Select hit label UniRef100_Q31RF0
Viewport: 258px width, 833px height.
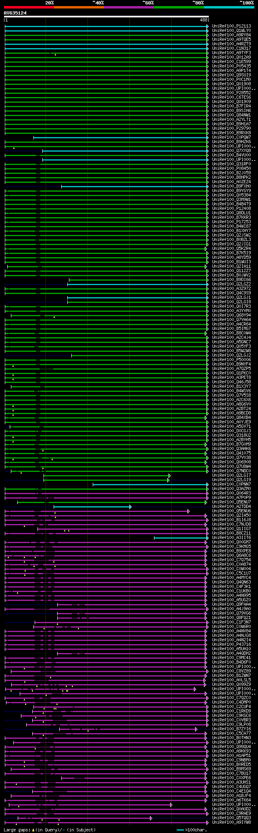pyautogui.click(x=231, y=164)
